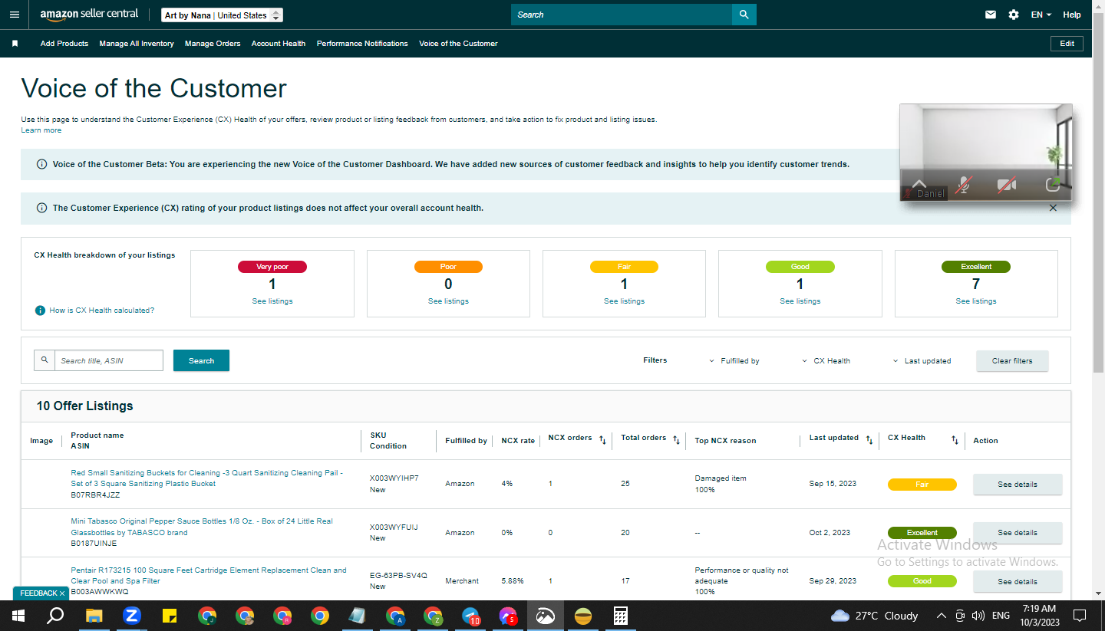
Task: Click the magnifier button in the top search bar
Action: pyautogui.click(x=744, y=15)
